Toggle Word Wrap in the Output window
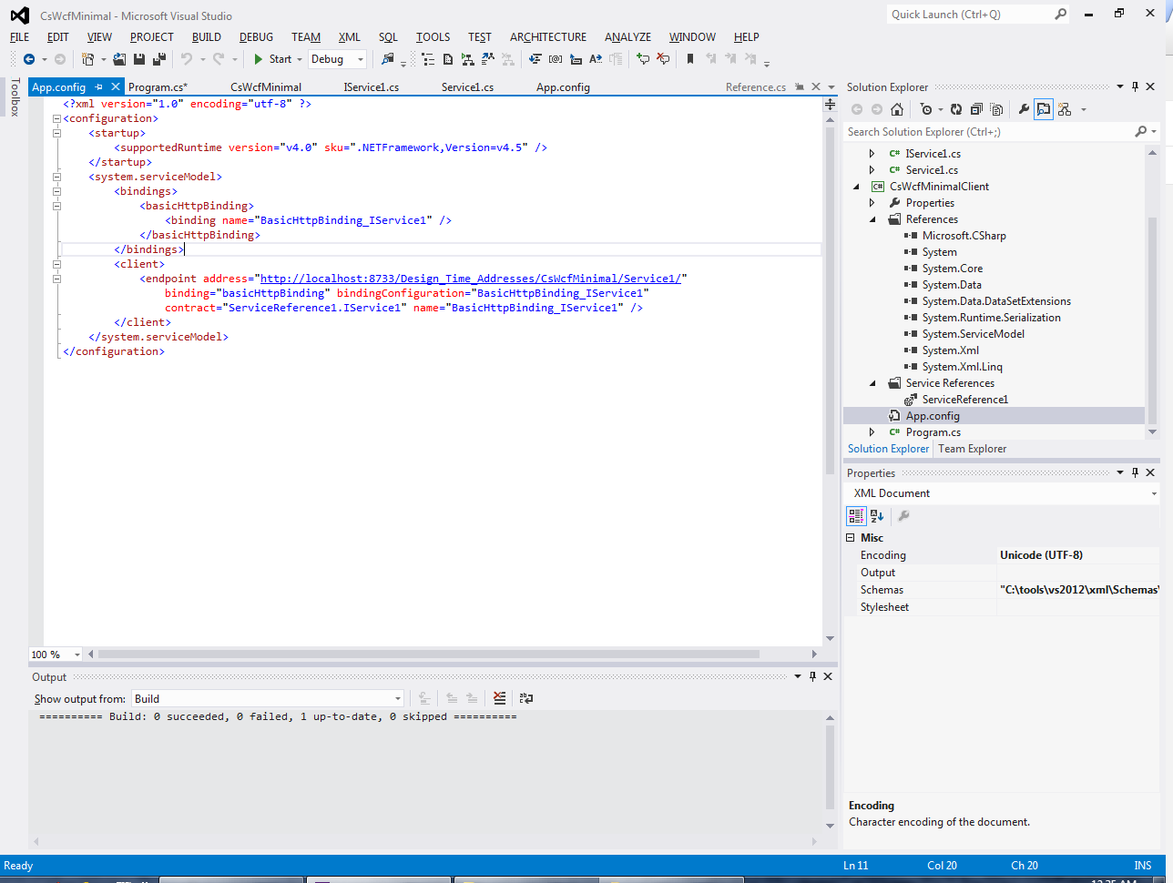This screenshot has height=883, width=1173. point(525,697)
